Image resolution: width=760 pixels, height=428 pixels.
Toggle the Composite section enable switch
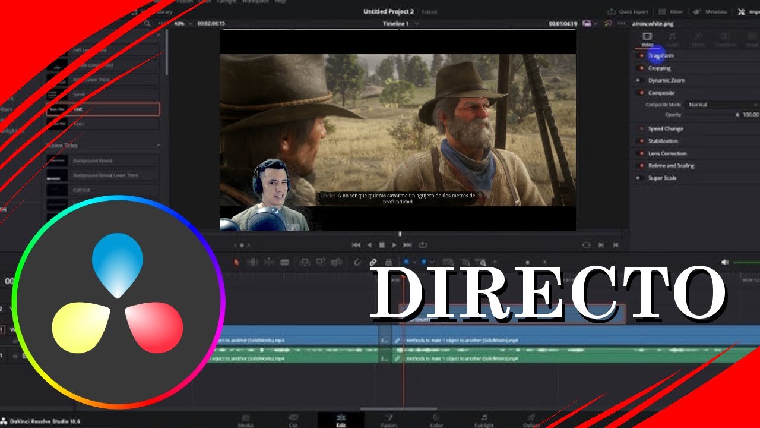641,93
